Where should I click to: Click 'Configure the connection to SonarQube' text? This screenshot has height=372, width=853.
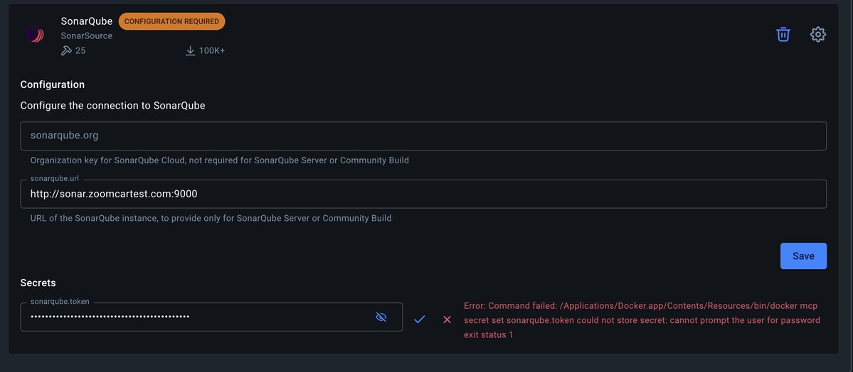click(x=112, y=105)
